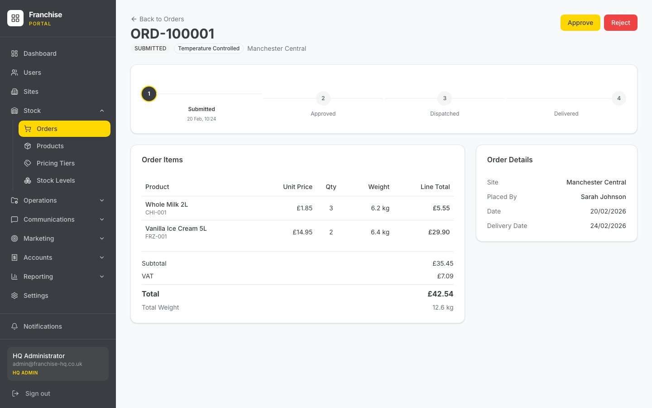Image resolution: width=652 pixels, height=408 pixels.
Task: Click the Line Total column header
Action: 435,187
